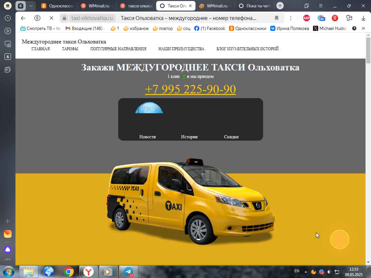Open Yandex Mail icon in sidebar
371x278 pixels.
8,234
